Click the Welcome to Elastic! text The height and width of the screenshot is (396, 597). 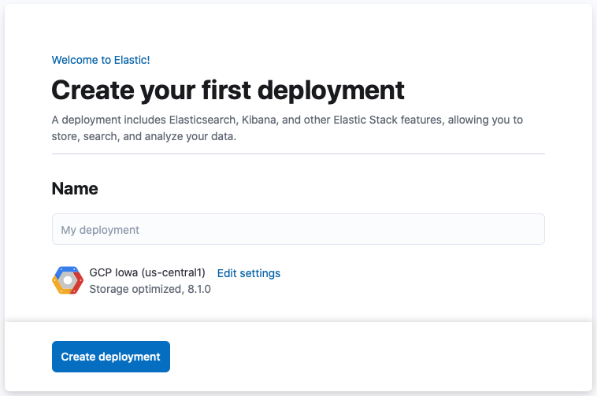pos(100,60)
